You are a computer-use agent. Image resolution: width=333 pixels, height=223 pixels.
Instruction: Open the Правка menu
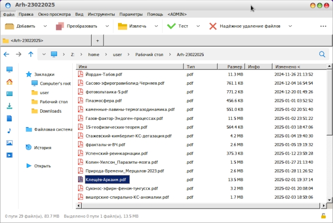(x=26, y=14)
